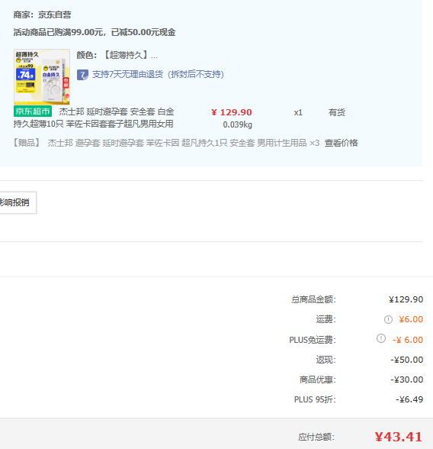Viewport: 433px width, 449px height.
Task: Click the 京东超市 green tag
Action: 33,111
